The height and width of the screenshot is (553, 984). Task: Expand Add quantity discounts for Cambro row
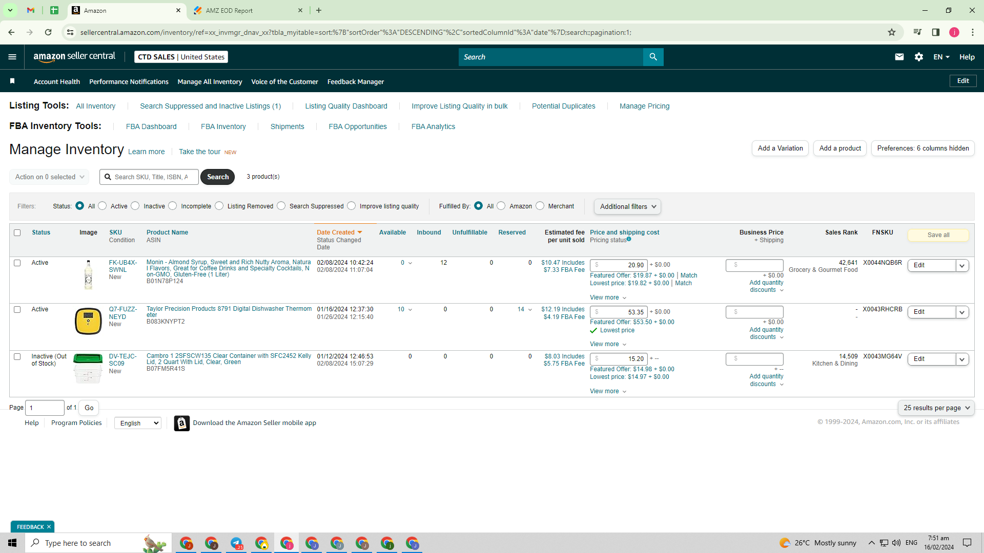pyautogui.click(x=766, y=380)
